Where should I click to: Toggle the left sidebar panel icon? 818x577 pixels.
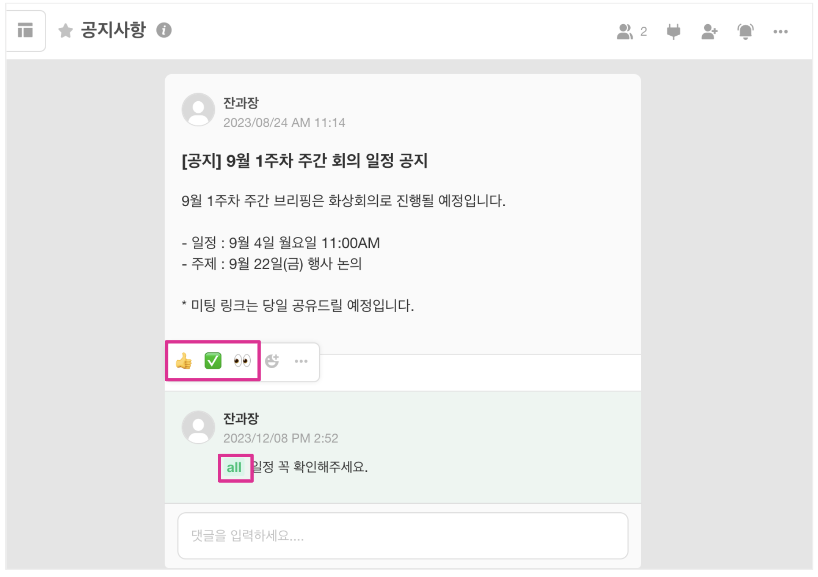(25, 30)
